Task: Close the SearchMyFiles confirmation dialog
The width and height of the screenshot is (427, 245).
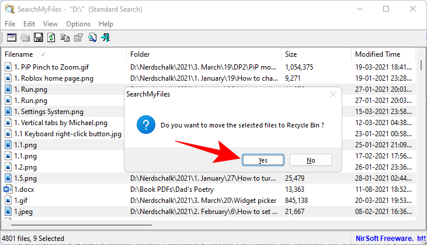Action: tap(332, 93)
